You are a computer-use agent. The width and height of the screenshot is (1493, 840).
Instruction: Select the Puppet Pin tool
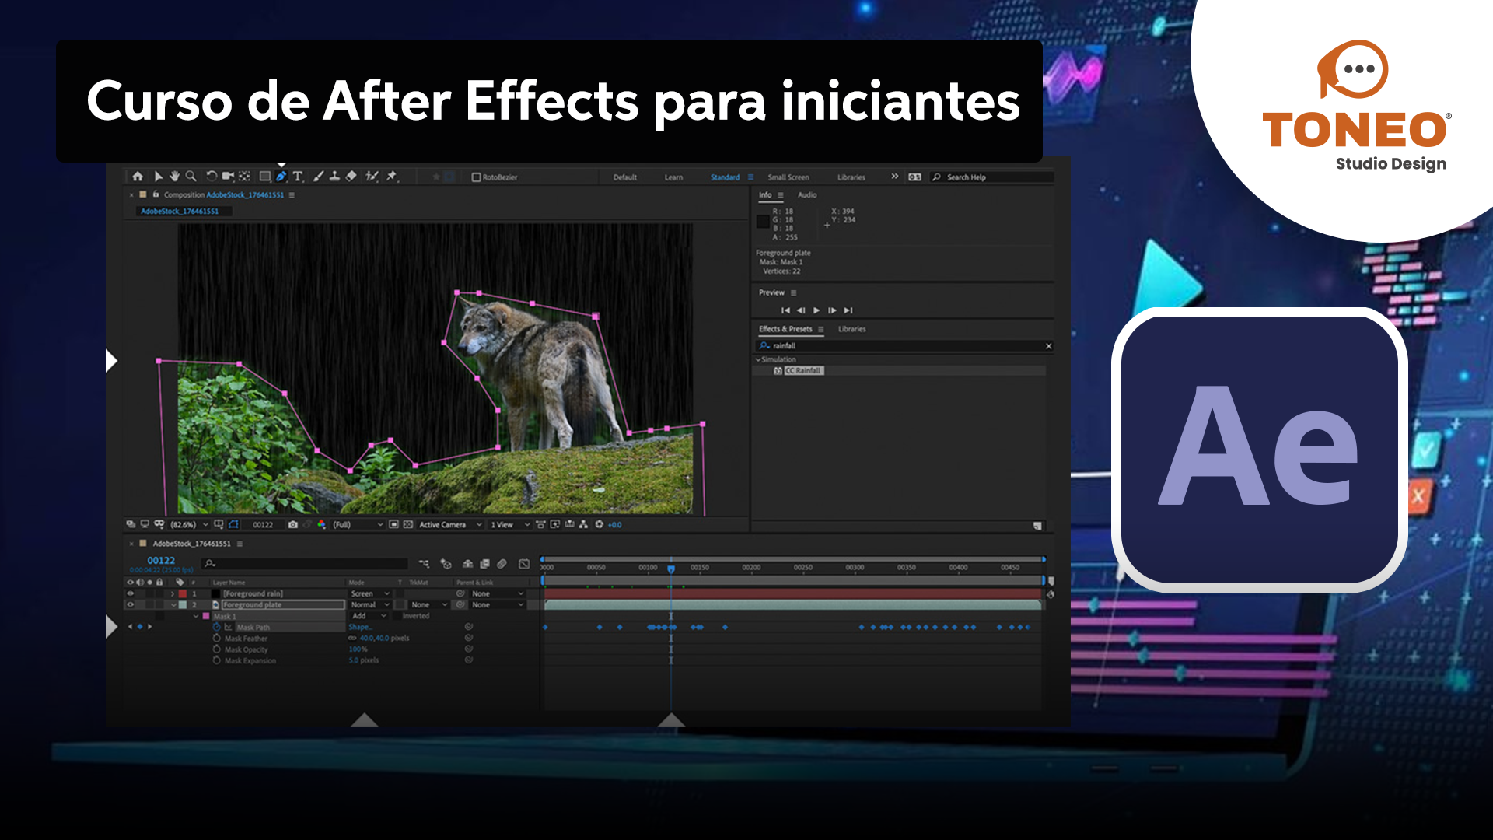392,177
